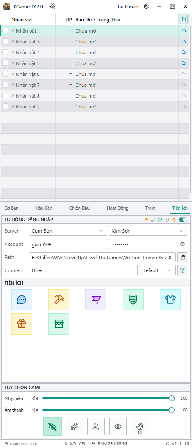Click the green leaf icon
Viewport: 192px width, 448px height.
160,220
